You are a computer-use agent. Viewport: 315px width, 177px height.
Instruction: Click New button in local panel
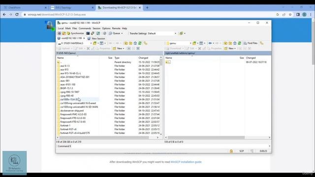pyautogui.click(x=118, y=48)
